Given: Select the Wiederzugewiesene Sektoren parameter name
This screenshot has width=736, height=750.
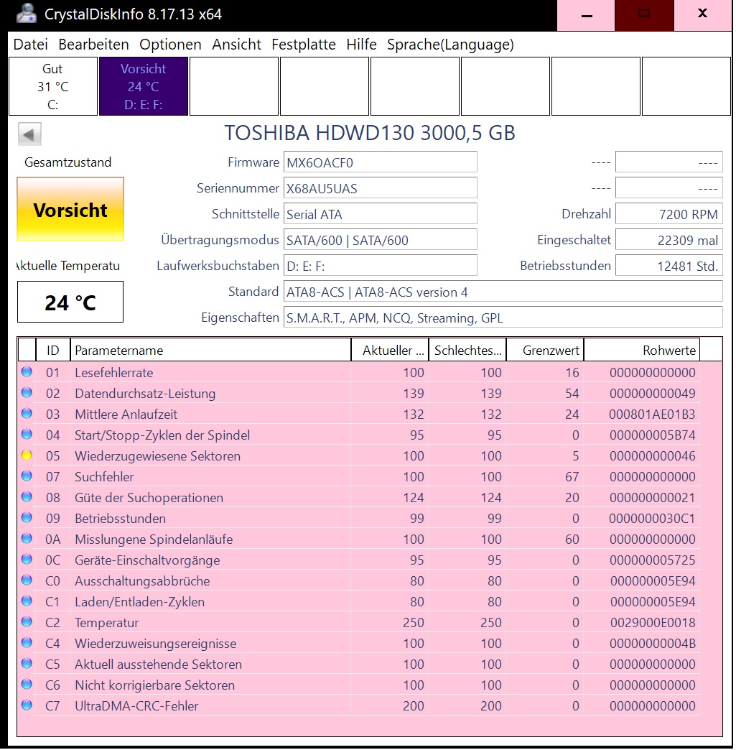Looking at the screenshot, I should 157,456.
